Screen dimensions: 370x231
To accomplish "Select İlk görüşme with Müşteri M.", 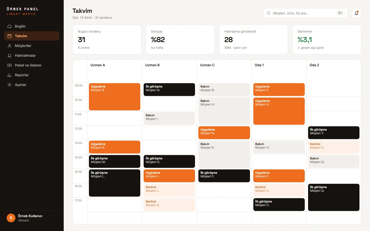I will pos(115,161).
